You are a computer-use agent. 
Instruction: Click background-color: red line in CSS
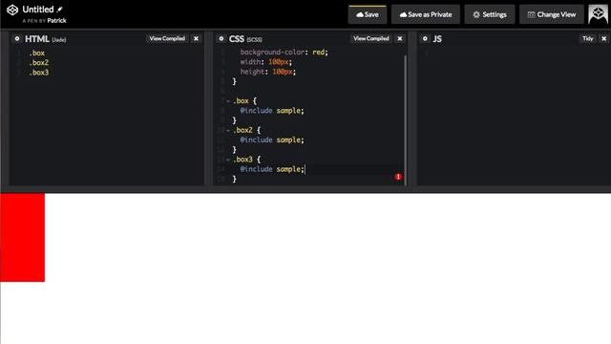(x=284, y=53)
